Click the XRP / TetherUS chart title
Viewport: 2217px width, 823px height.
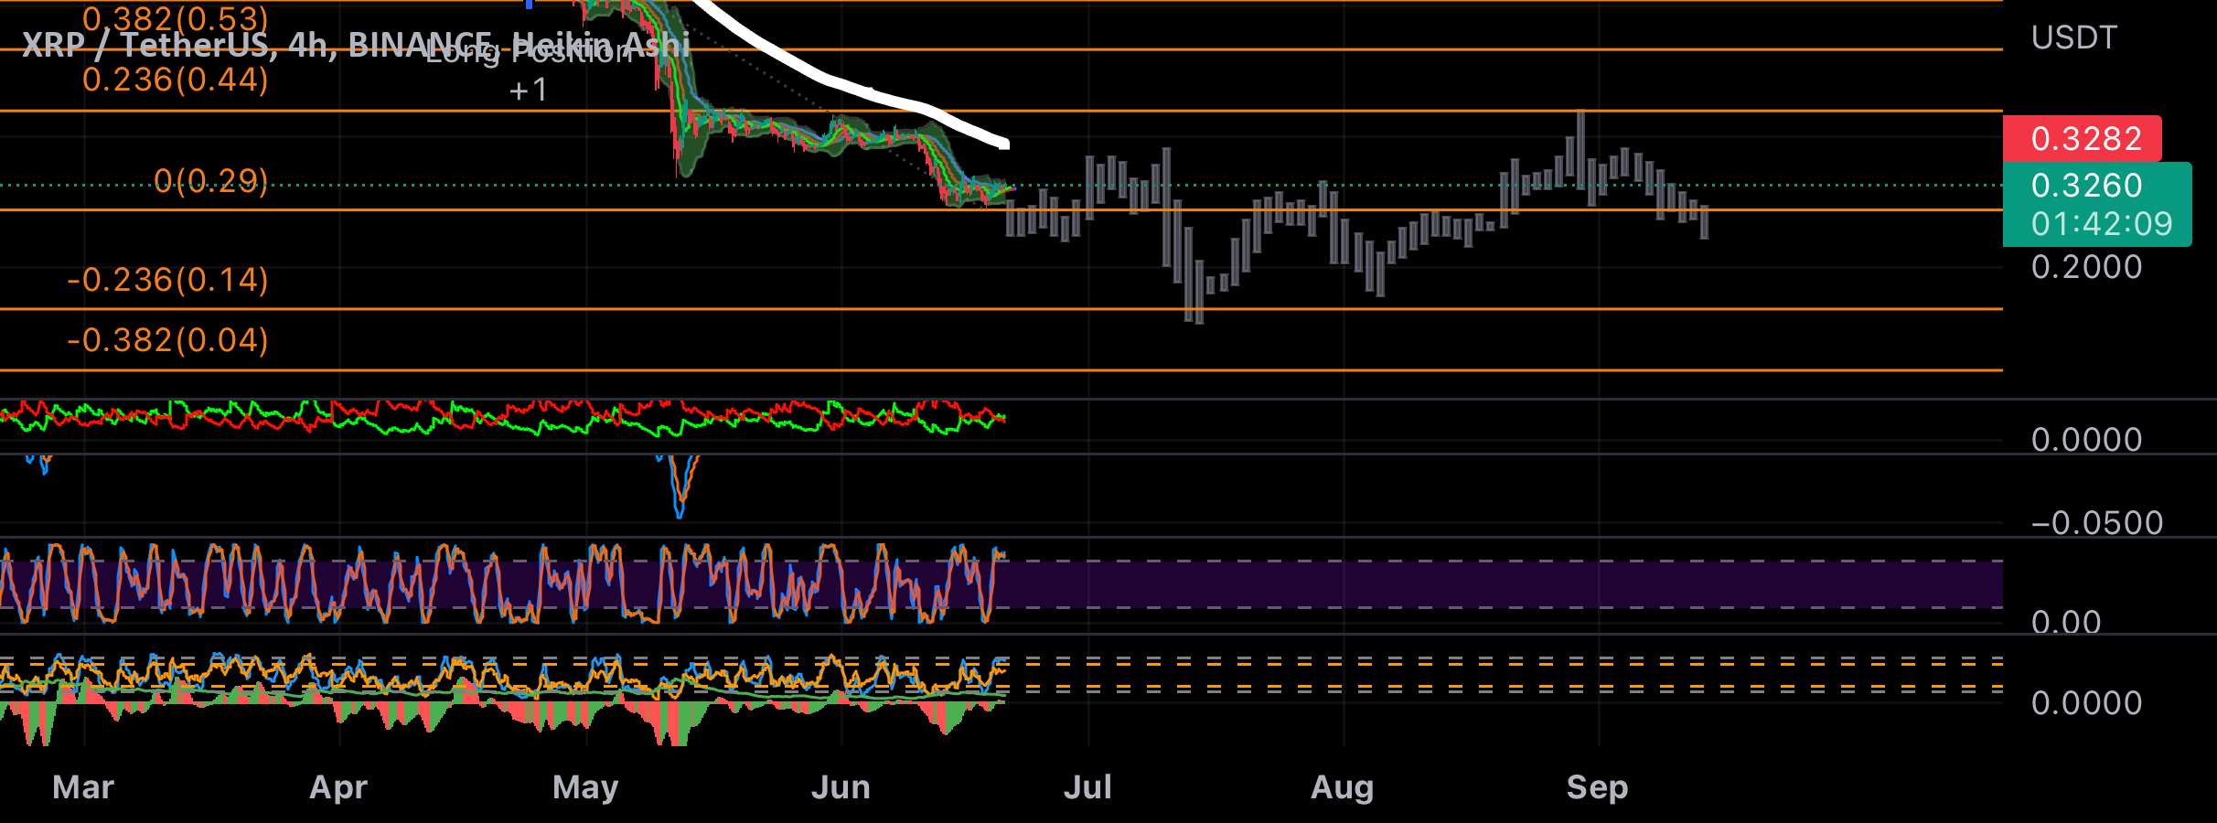[356, 44]
